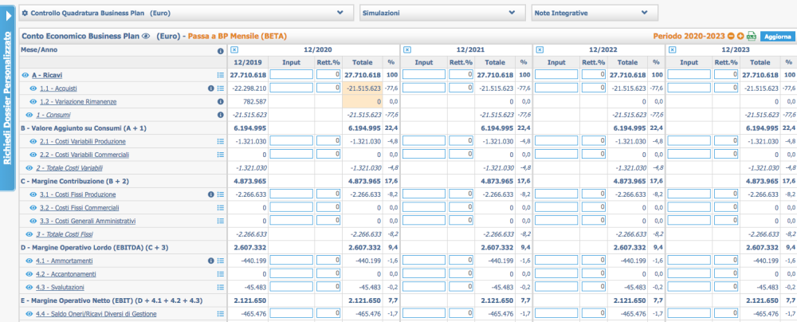Toggle eye icon for 3 - Totale Costi Fissi
The image size is (797, 322).
pyautogui.click(x=29, y=234)
